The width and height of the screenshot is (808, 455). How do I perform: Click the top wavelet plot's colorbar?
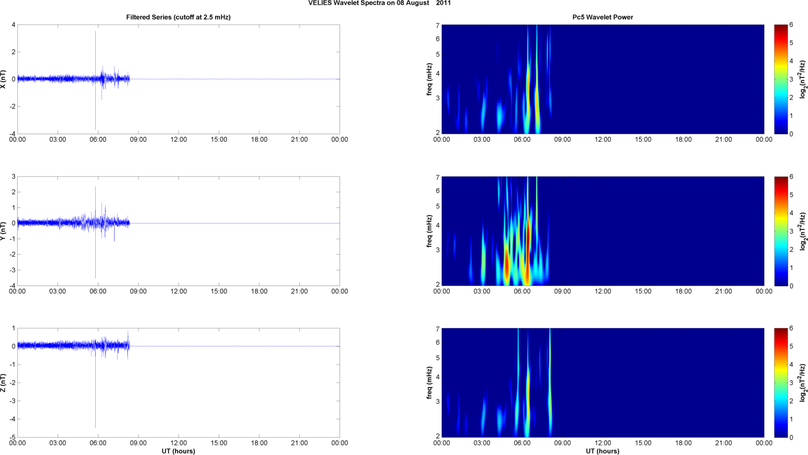click(x=781, y=79)
